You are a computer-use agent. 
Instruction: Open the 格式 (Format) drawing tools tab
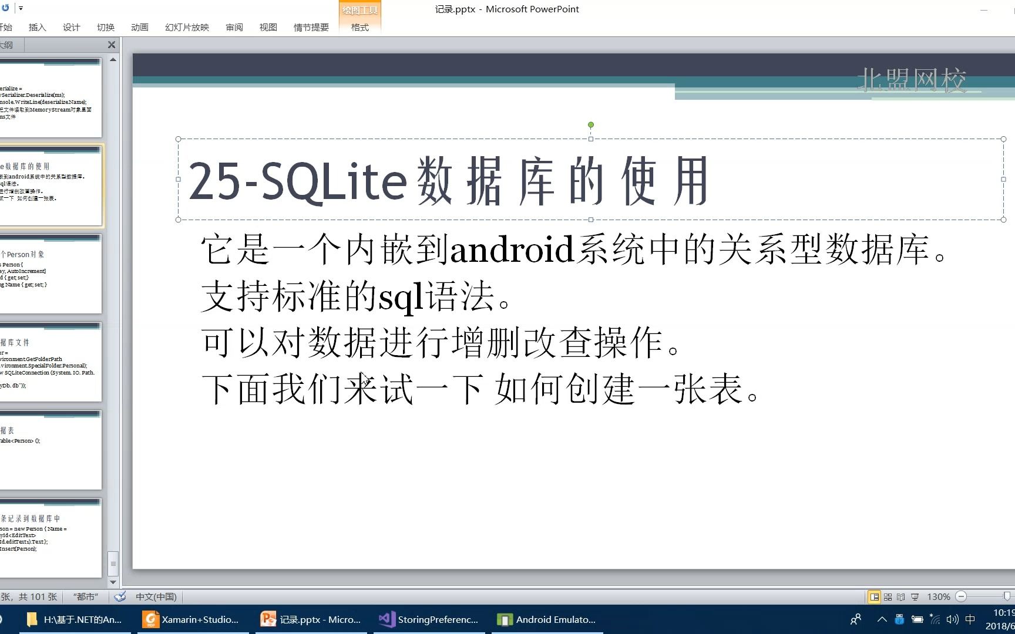pyautogui.click(x=360, y=28)
